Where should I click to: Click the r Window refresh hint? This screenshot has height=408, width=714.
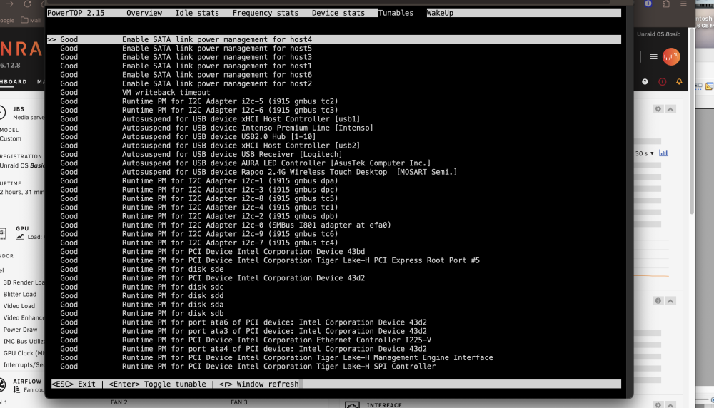pos(258,384)
